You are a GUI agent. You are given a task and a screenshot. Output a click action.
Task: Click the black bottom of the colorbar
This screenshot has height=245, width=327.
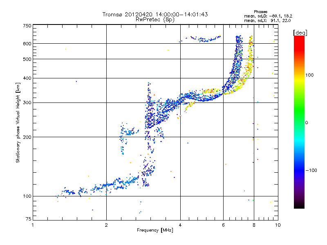(x=299, y=205)
